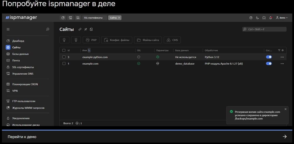Tick the checkbox for example.com row

[x=64, y=64]
